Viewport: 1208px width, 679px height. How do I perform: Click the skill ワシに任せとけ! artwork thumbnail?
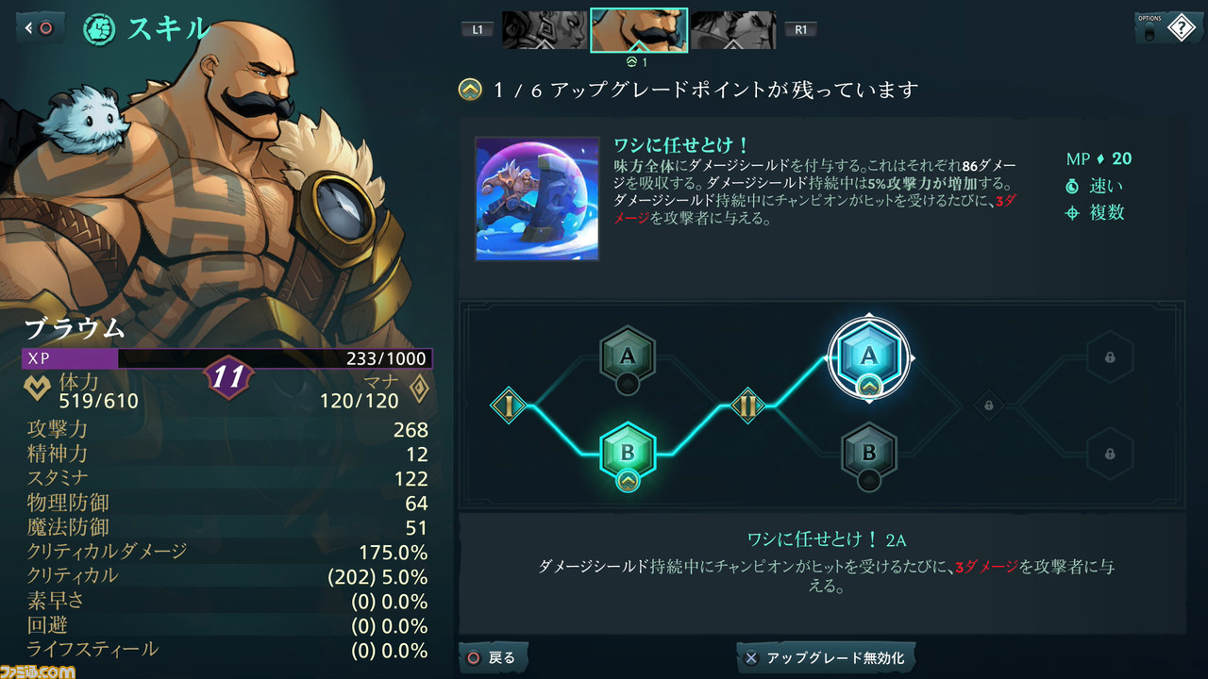pyautogui.click(x=537, y=198)
